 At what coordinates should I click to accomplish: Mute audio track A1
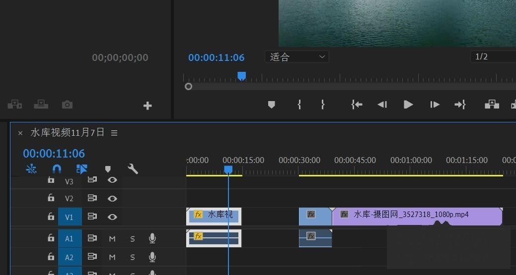112,238
